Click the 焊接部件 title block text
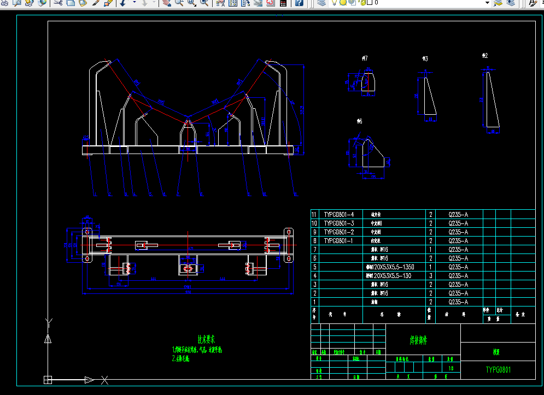 pos(418,340)
